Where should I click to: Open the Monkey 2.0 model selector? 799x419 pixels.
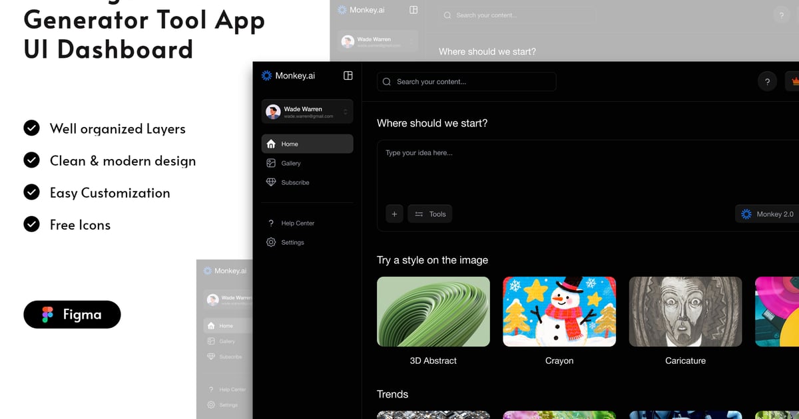click(x=767, y=214)
